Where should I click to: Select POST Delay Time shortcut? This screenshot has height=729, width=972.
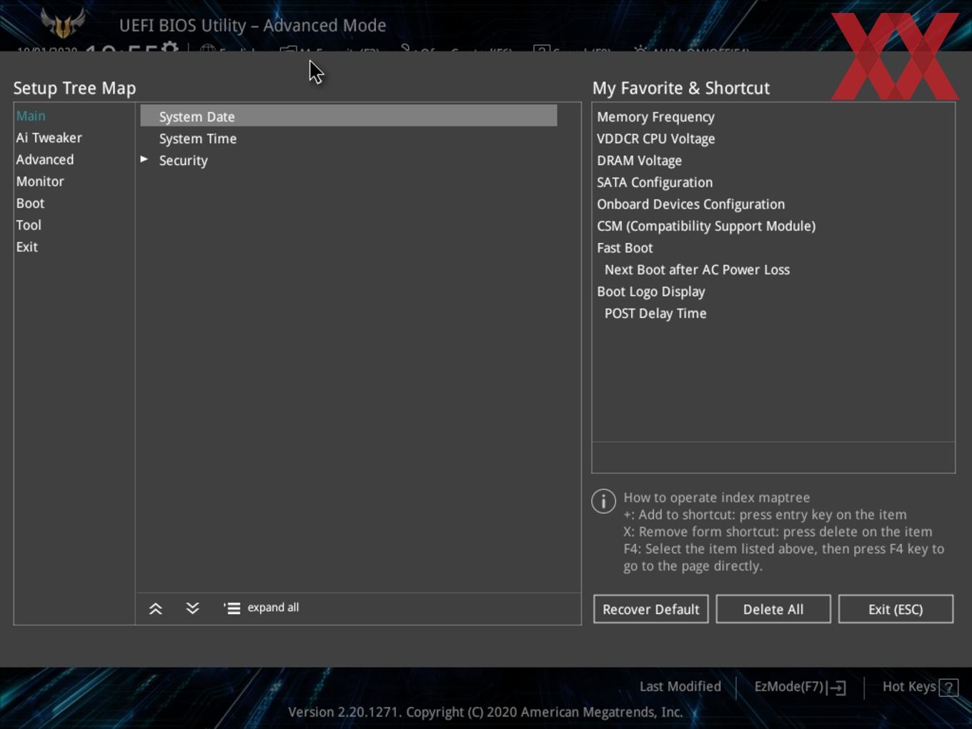tap(655, 313)
